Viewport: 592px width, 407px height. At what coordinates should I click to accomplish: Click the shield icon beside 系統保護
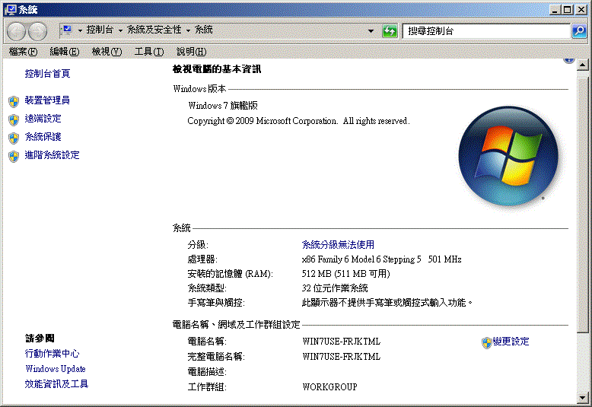[13, 138]
